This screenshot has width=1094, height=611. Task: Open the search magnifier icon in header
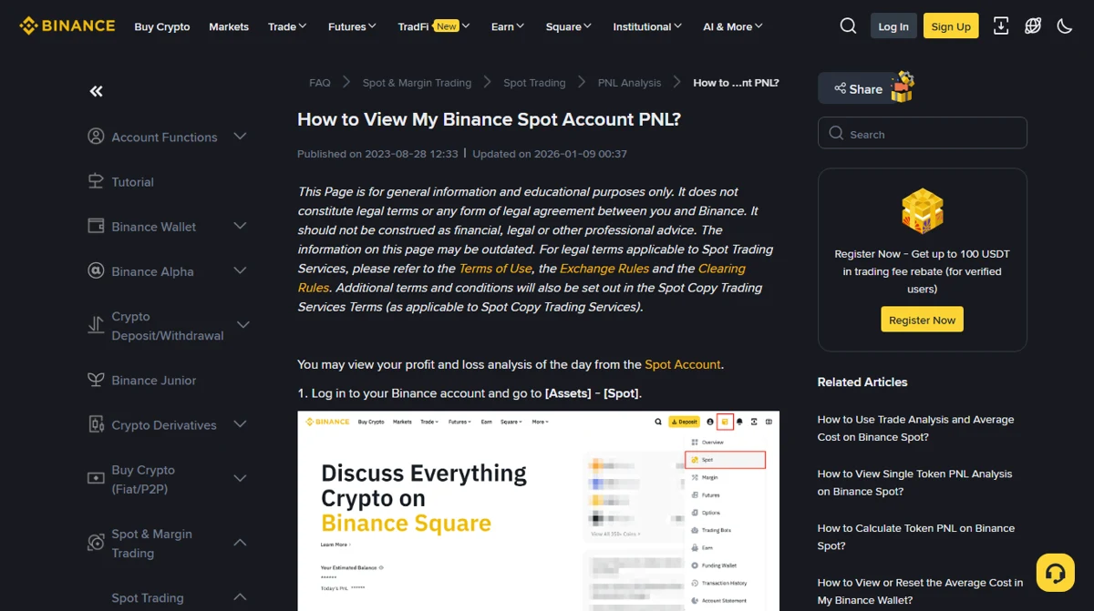[848, 25]
